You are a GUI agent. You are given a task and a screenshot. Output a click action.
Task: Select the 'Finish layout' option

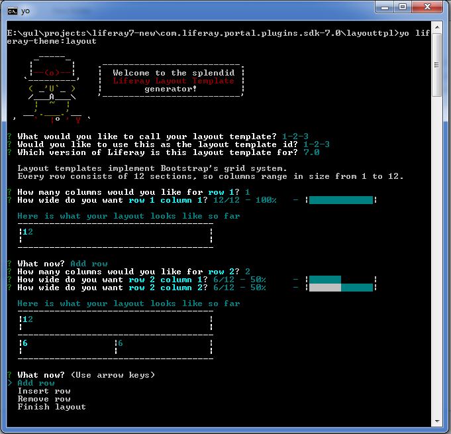(52, 407)
